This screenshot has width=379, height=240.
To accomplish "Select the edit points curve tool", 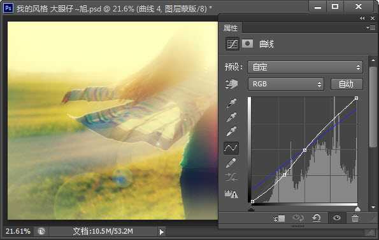I will 231,148.
